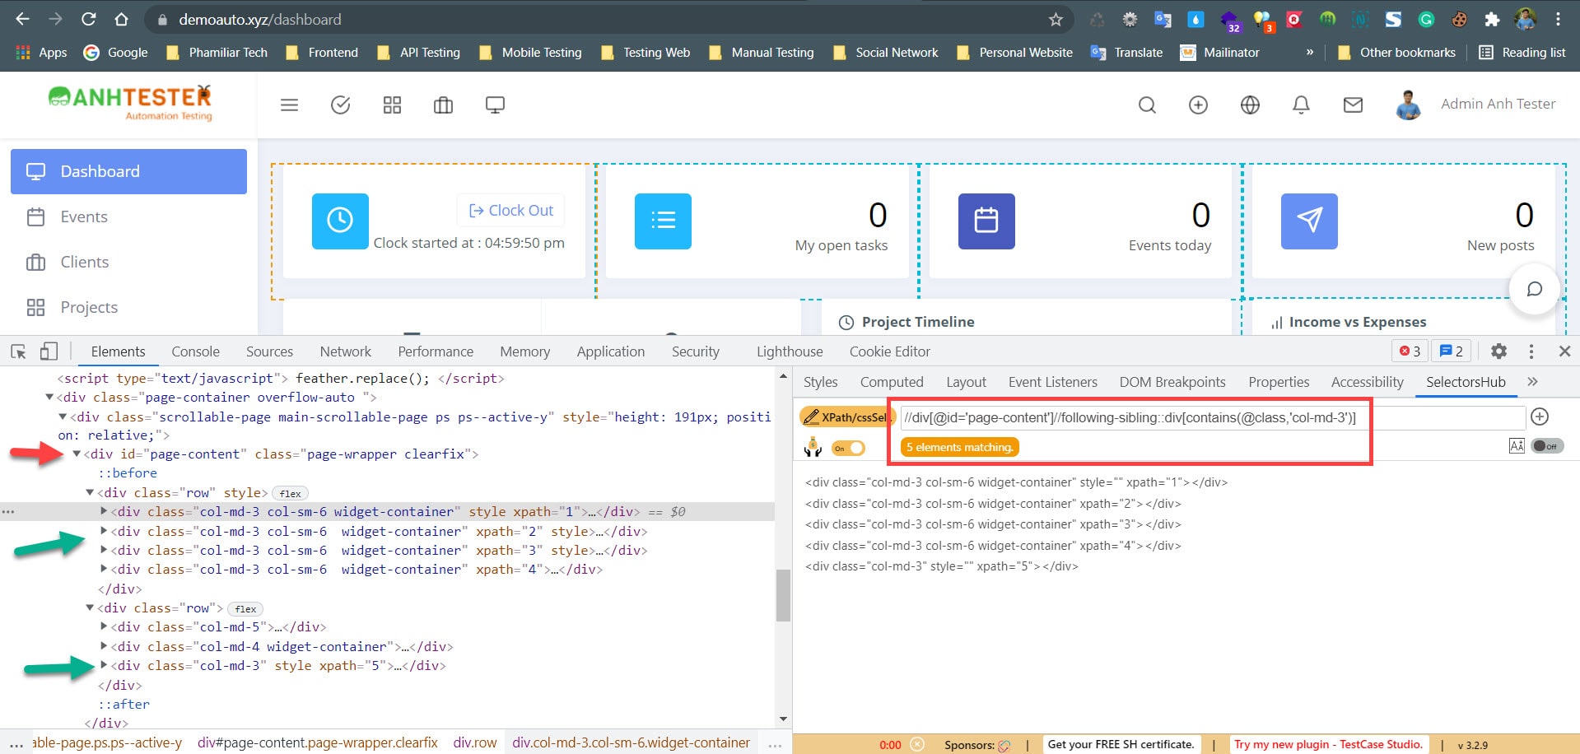Open the extensions puzzle icon
Image resolution: width=1580 pixels, height=754 pixels.
click(1492, 19)
